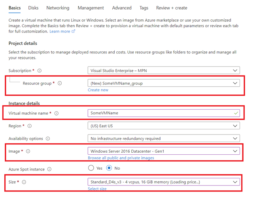Click the Learn more link
Screen dimensions: 263x197
point(60,31)
